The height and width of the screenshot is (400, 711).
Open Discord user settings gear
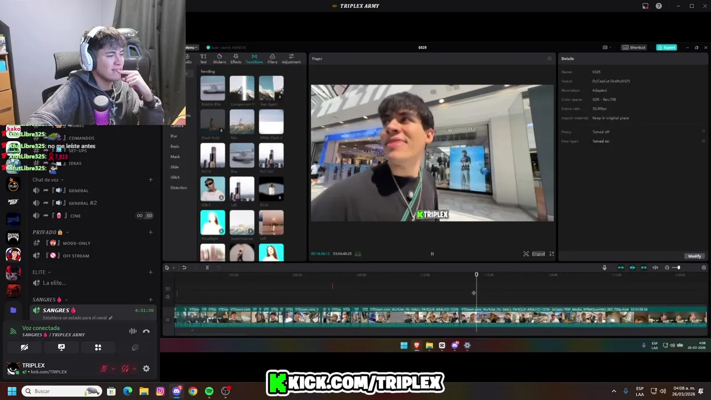pyautogui.click(x=146, y=368)
